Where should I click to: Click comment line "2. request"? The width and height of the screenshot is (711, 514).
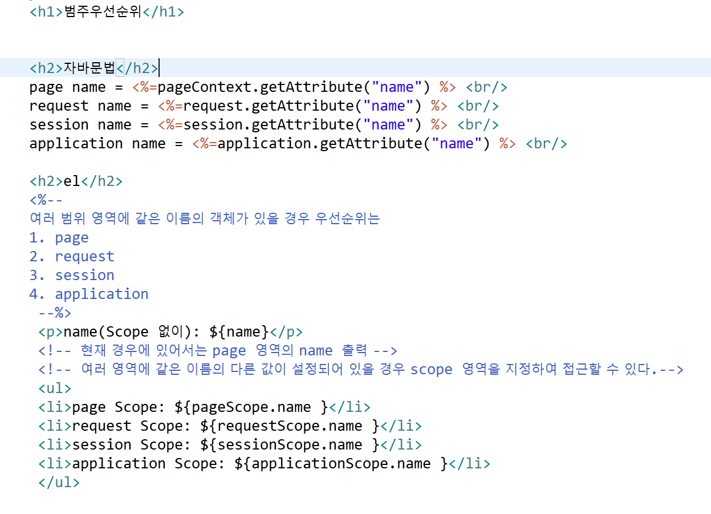click(72, 256)
